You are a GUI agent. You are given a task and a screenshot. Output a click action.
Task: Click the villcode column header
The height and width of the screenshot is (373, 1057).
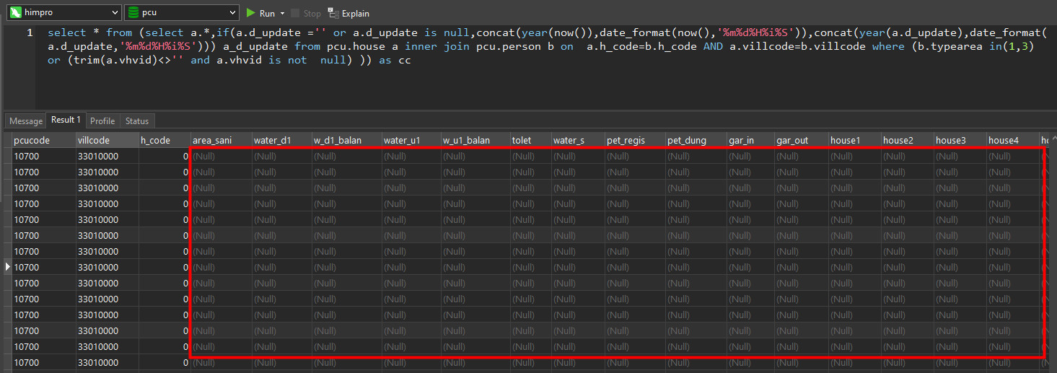107,140
